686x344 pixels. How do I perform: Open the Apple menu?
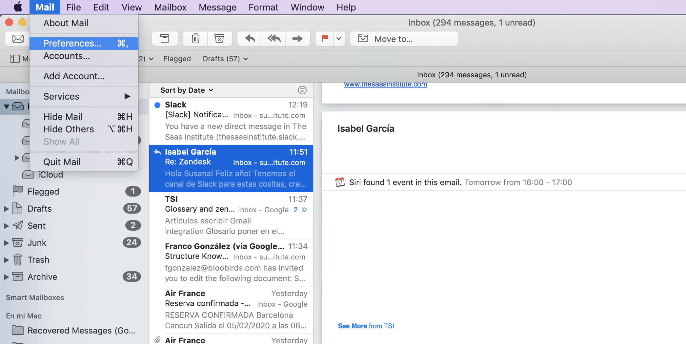coord(18,7)
